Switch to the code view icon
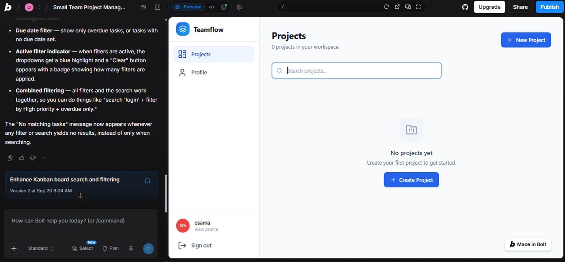 [211, 7]
